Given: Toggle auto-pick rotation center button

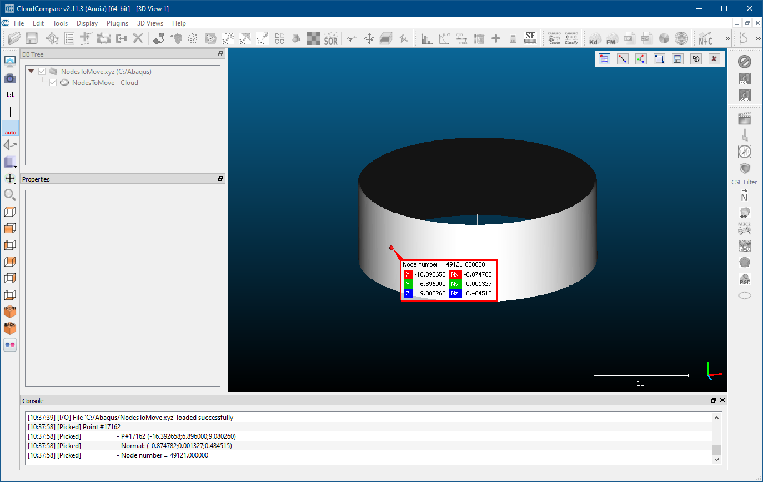Looking at the screenshot, I should click(x=10, y=129).
